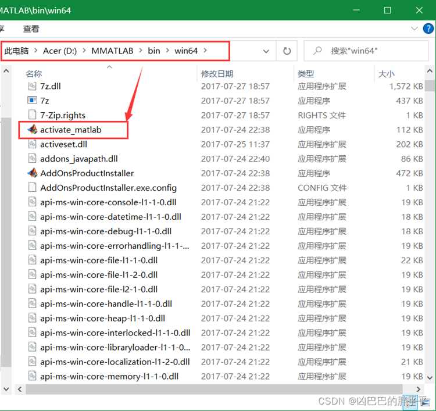
Task: Click the api-ms-win-core-debug-l1-1-0.dll icon
Action: [32, 231]
